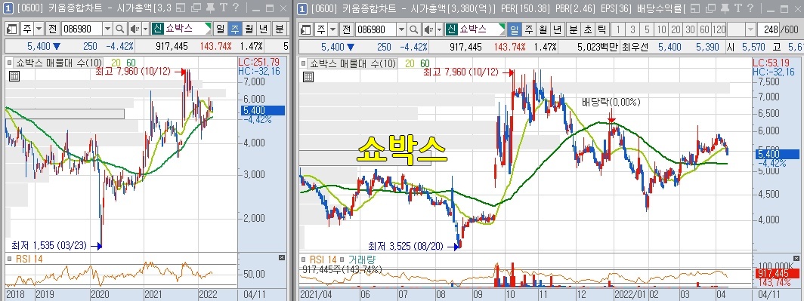This screenshot has height=301, width=804.
Task: Select 월 monthly period in right window
Action: click(543, 29)
